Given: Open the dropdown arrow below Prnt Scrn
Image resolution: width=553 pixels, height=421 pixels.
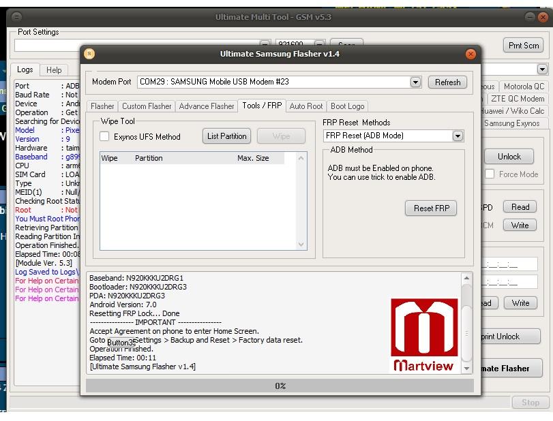Looking at the screenshot, I should pos(542,69).
